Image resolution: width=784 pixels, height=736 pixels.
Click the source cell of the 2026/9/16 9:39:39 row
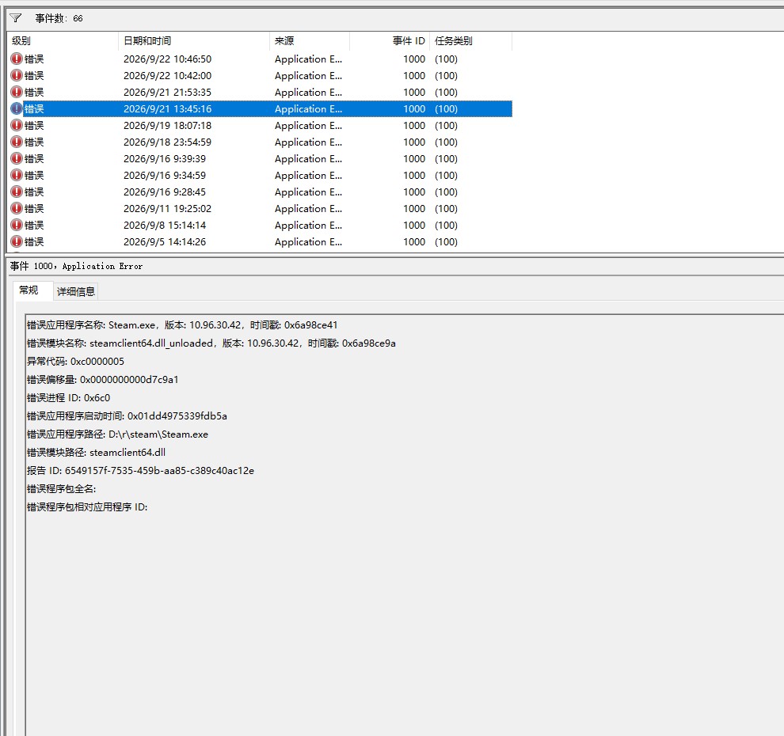(x=309, y=159)
